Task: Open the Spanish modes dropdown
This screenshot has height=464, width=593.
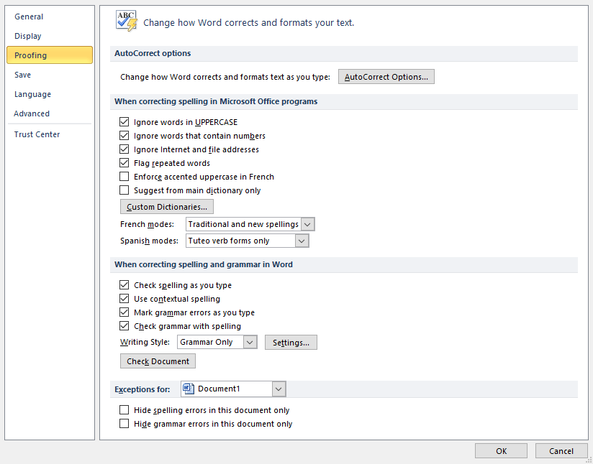Action: click(302, 241)
